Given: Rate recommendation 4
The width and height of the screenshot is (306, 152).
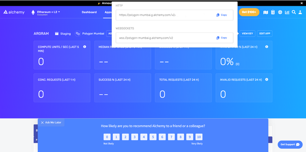Looking at the screenshot, I should point(144,137).
